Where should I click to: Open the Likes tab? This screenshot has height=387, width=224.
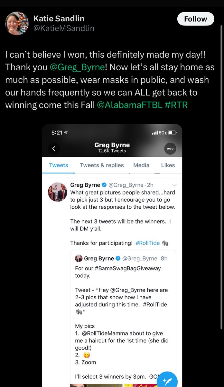168,165
